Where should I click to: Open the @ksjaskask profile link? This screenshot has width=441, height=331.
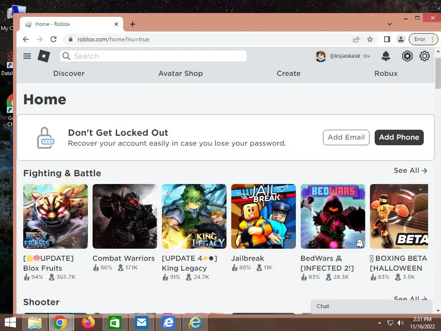click(345, 56)
